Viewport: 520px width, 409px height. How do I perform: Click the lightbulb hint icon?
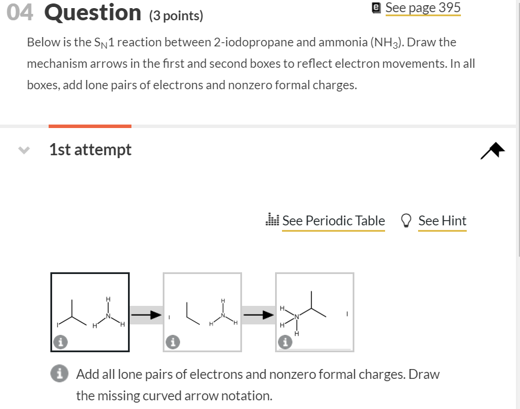pyautogui.click(x=406, y=220)
